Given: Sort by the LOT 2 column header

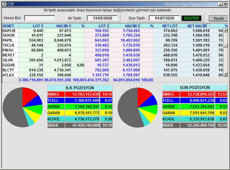Looking at the screenshot, I should [x=97, y=26].
